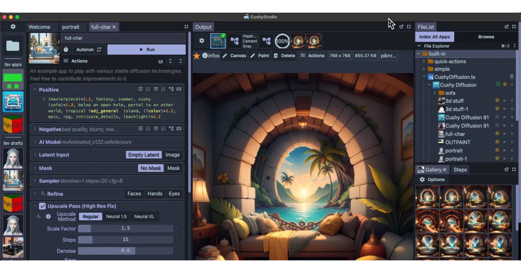This screenshot has height=273, width=521.
Task: Click first node graph icon in Output strip
Action: [x=234, y=41]
